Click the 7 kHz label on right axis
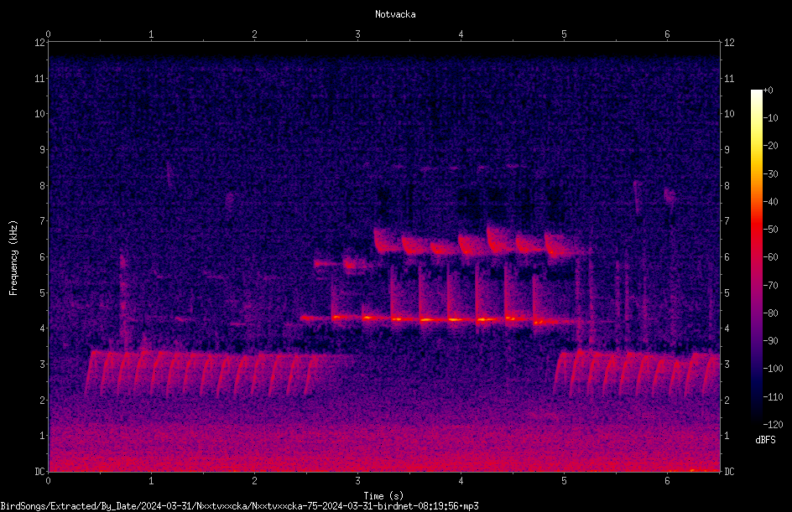The height and width of the screenshot is (512, 792). (727, 221)
